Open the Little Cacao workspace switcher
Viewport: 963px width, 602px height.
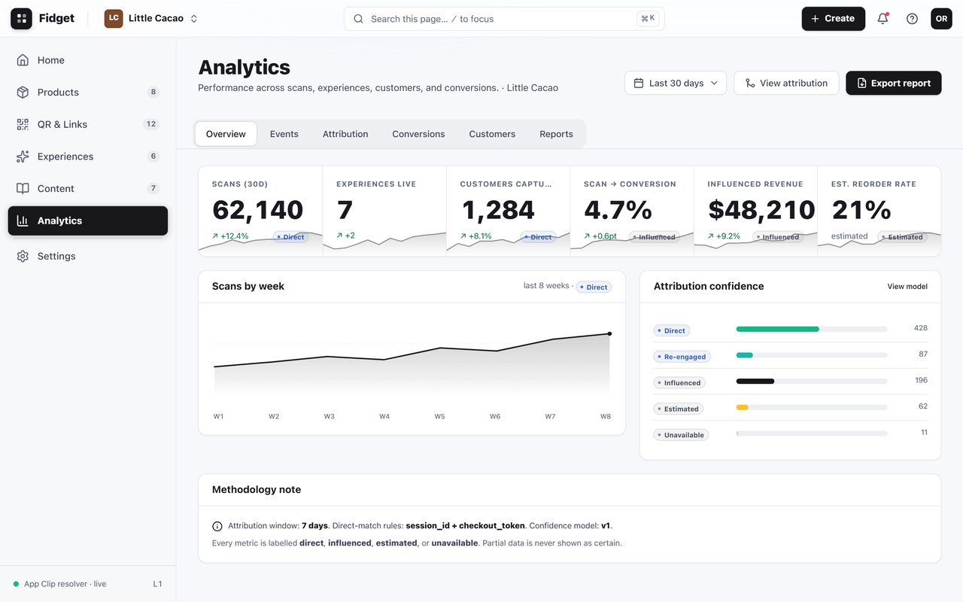[151, 19]
